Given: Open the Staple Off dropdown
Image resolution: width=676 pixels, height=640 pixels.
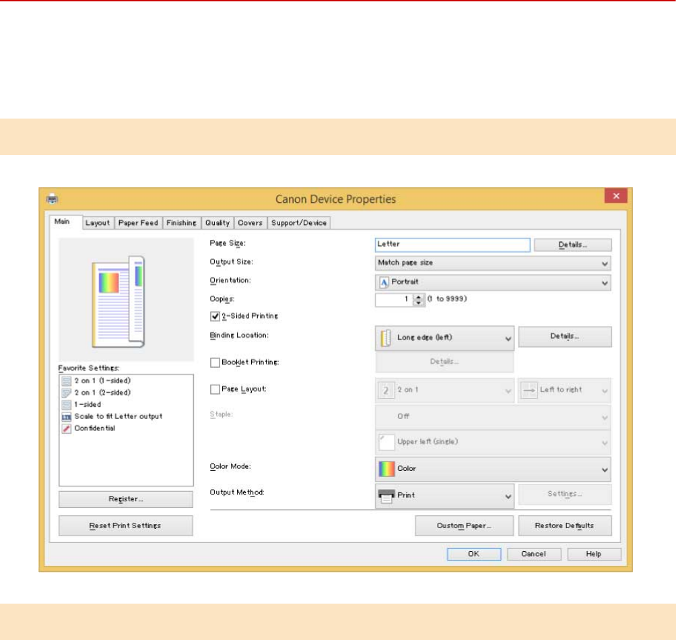Looking at the screenshot, I should click(493, 416).
